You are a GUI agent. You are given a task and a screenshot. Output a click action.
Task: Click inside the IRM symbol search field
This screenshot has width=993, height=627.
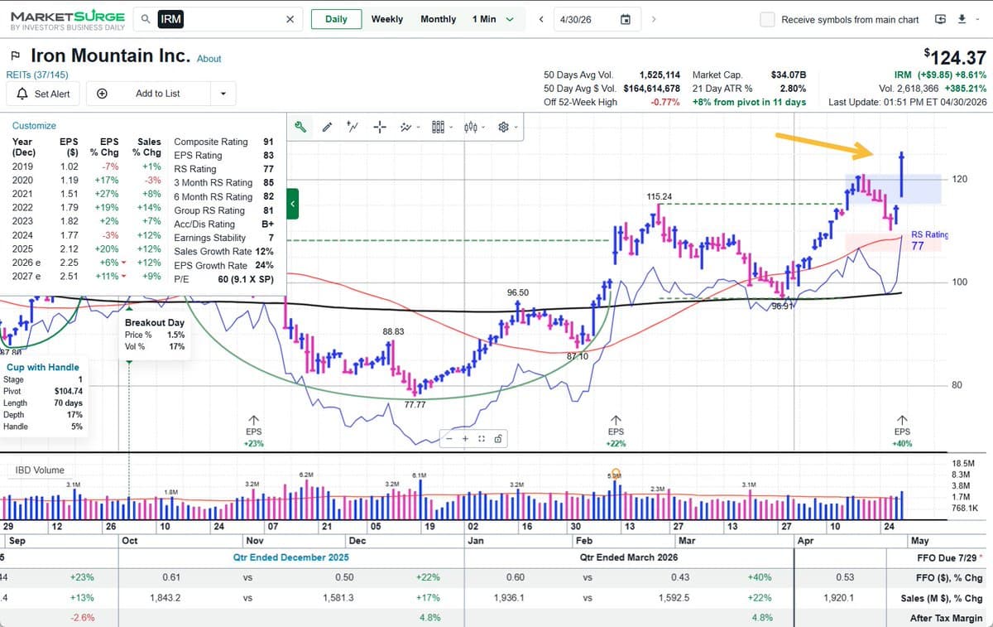tap(219, 19)
